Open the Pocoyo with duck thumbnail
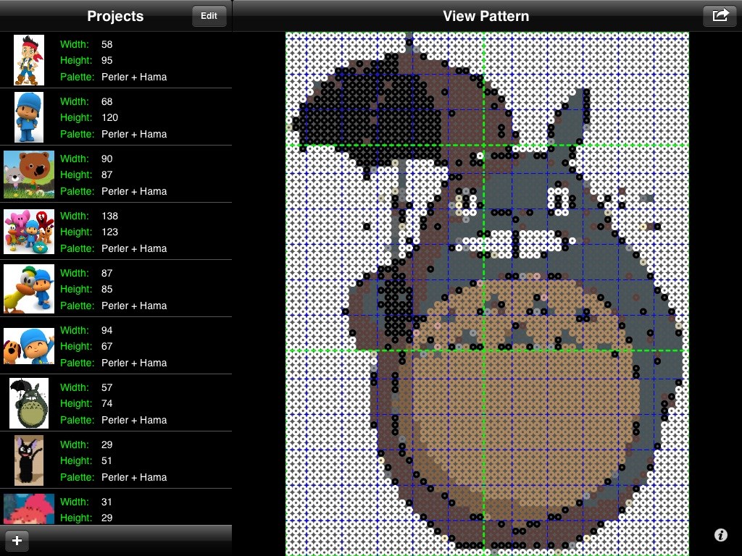This screenshot has height=556, width=742. (x=29, y=289)
